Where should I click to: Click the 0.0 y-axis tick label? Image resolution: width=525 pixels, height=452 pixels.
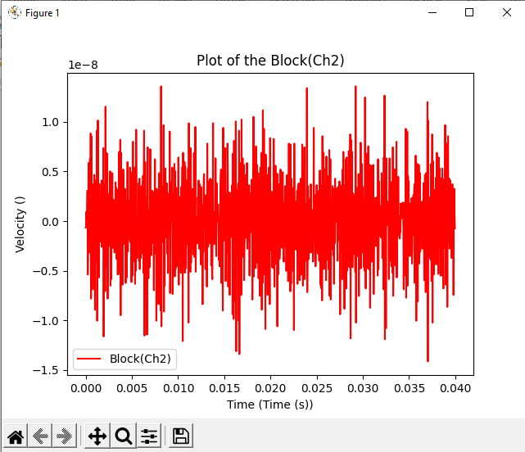point(50,222)
